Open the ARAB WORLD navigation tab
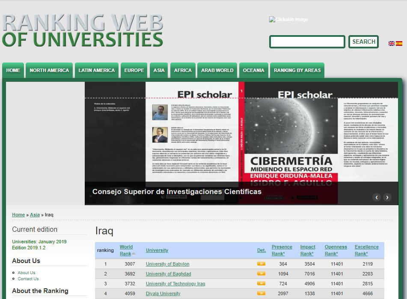 click(217, 70)
